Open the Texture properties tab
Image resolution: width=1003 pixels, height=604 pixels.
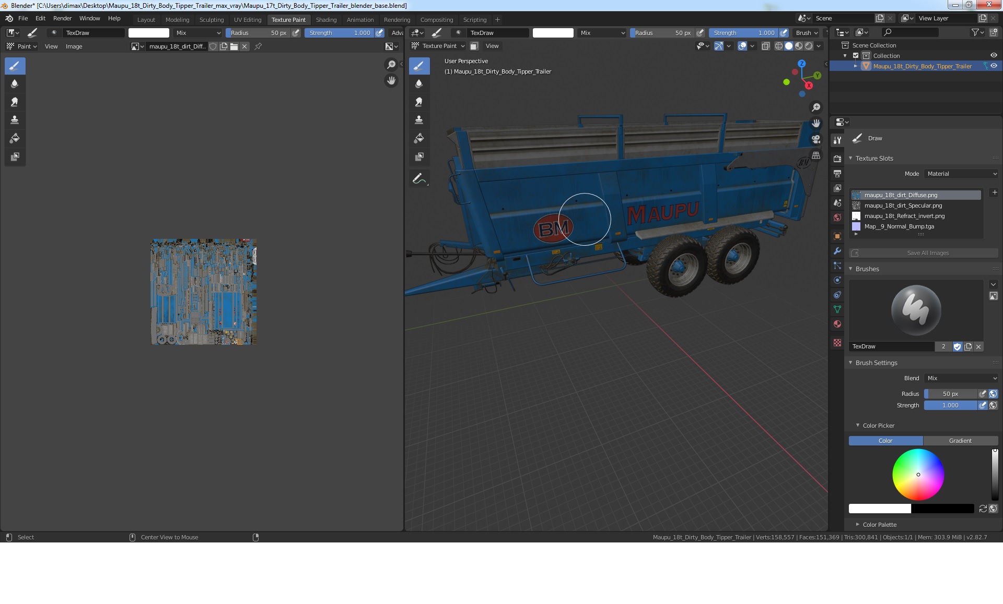[837, 343]
